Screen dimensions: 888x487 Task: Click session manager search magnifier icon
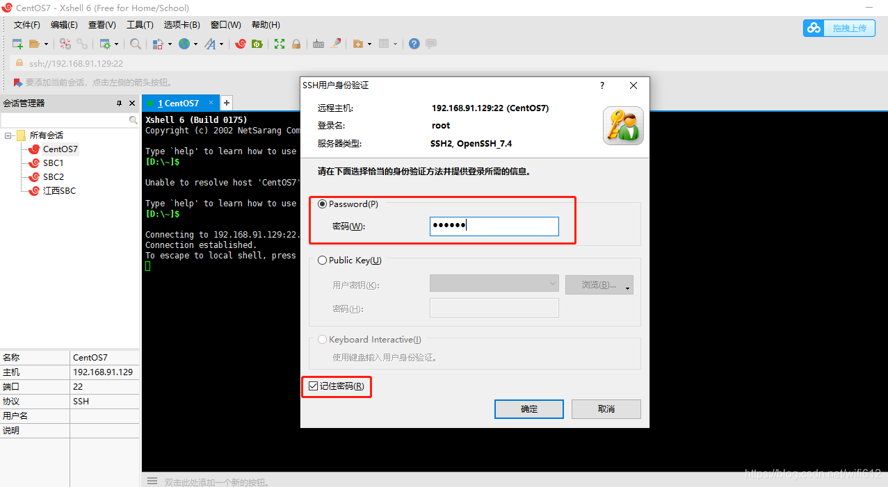point(134,120)
